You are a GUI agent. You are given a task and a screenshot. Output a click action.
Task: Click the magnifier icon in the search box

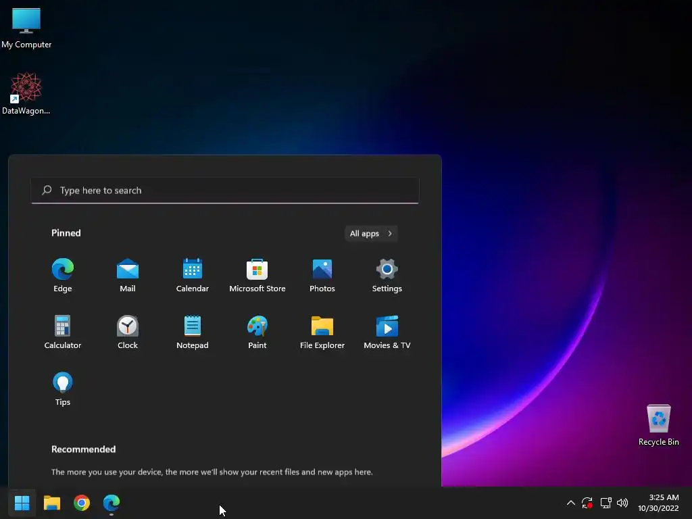tap(47, 190)
